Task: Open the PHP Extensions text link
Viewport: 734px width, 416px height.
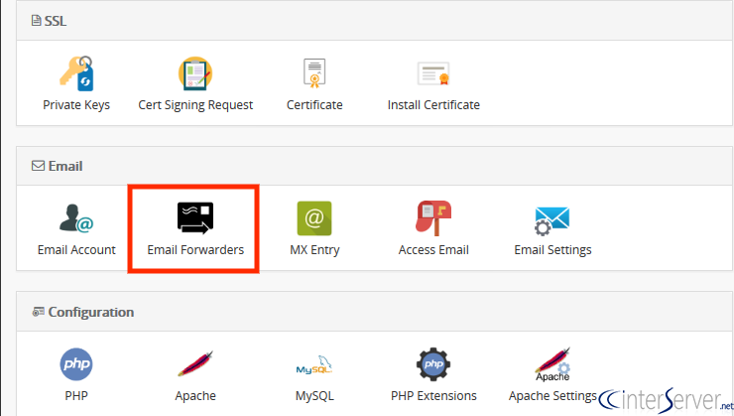Action: pos(433,395)
